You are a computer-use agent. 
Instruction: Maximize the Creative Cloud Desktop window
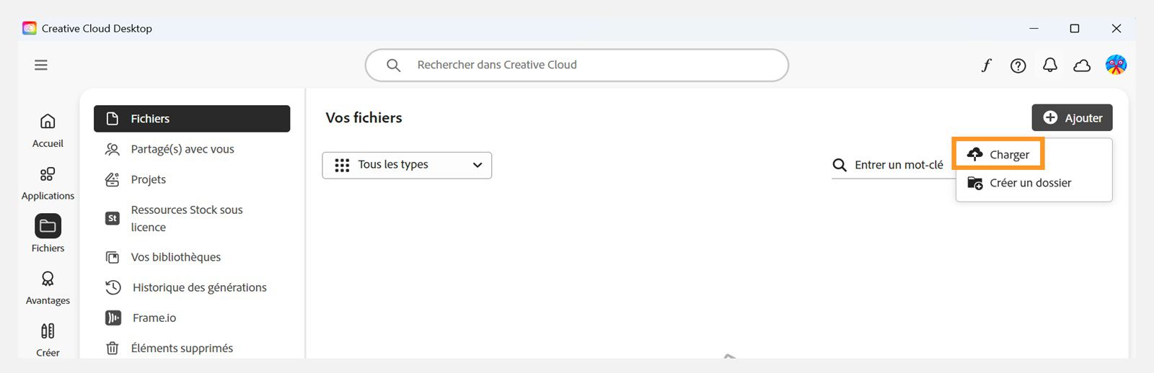(x=1075, y=28)
